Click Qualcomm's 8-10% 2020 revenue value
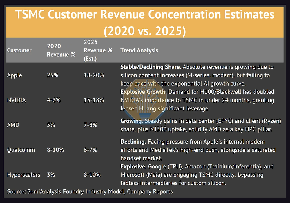Image resolution: width=290 pixels, height=203 pixels. click(55, 150)
